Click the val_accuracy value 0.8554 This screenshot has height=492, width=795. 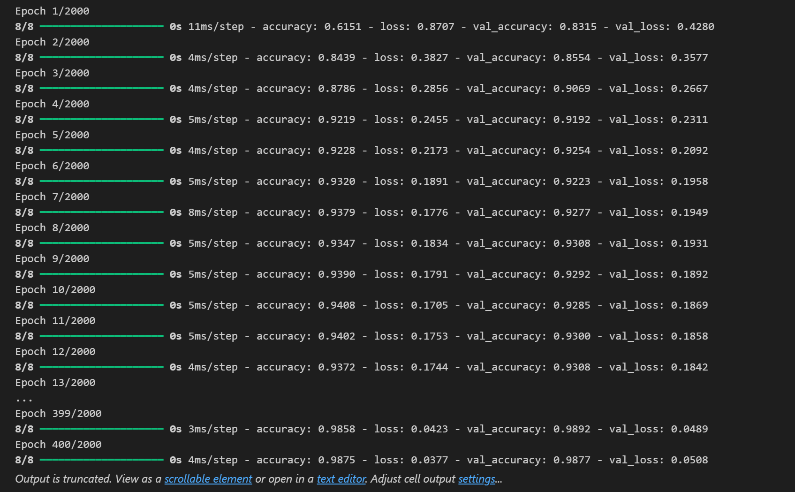coord(572,58)
